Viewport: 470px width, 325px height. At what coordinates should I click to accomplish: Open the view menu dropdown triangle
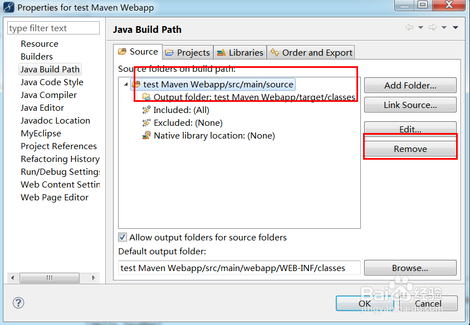455,28
